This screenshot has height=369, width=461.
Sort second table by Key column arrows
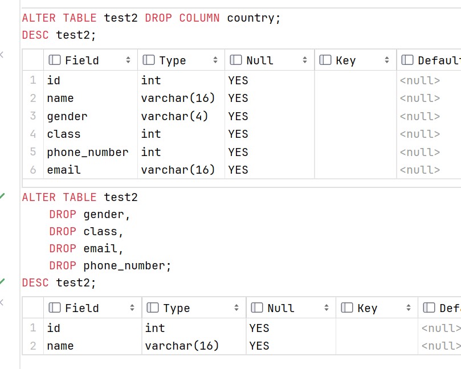click(409, 307)
